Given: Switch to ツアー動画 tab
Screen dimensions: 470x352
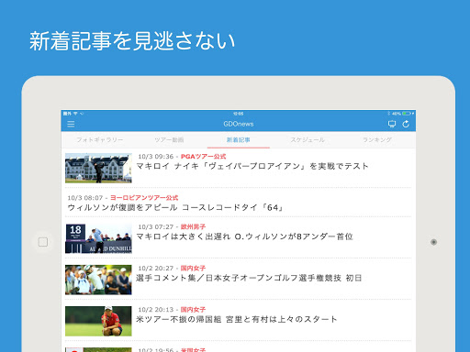Looking at the screenshot, I should click(x=169, y=140).
